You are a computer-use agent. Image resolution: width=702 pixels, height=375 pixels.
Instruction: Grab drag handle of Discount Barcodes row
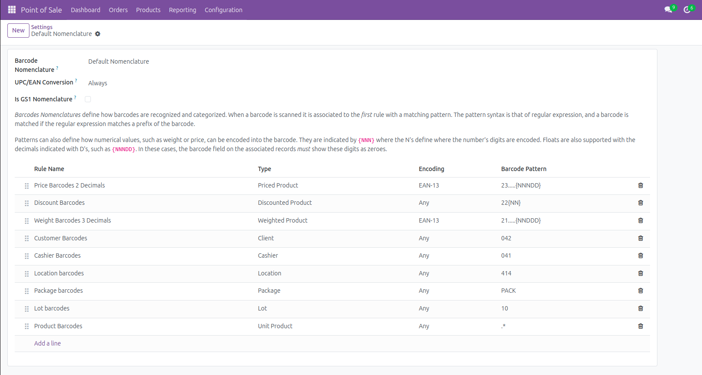tap(27, 203)
